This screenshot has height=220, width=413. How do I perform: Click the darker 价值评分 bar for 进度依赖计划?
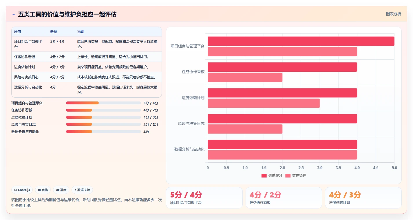point(282,93)
